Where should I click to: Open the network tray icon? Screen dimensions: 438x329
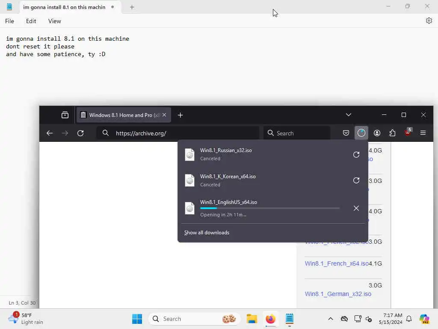(x=358, y=319)
